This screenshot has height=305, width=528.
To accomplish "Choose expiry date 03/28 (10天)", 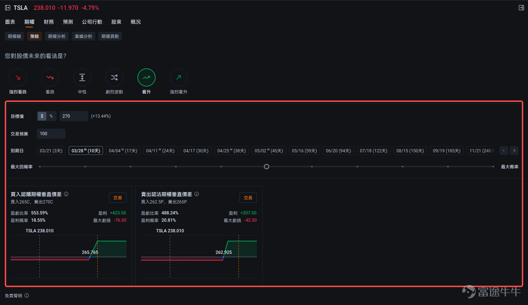I will (x=86, y=150).
